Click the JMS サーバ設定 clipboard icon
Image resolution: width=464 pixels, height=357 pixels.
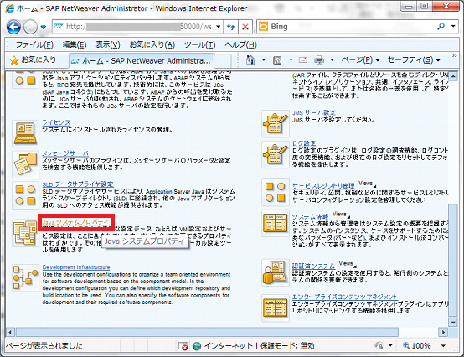tap(276, 124)
